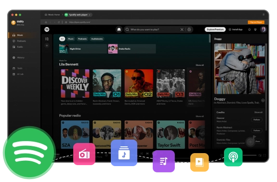Skip to previous track
277x182 pixels.
[x=147, y=154]
